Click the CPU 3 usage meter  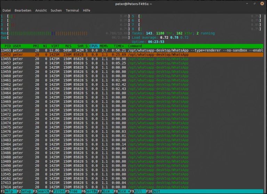pos(65,25)
